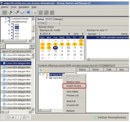
Task: Click the Date column header in contents table
Action: pyautogui.click(x=110, y=70)
